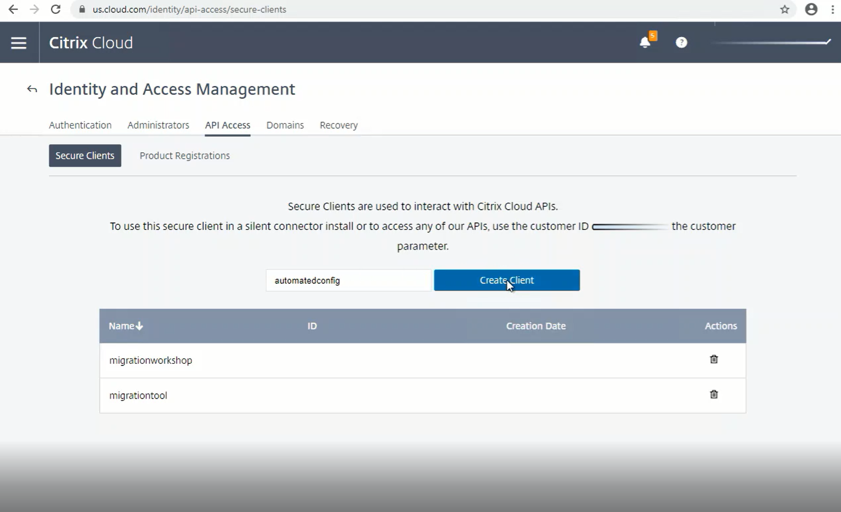
Task: Focus the client name input field
Action: coord(348,280)
